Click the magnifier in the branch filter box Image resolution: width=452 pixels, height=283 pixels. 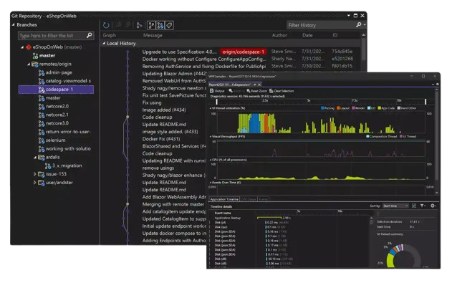click(x=90, y=35)
